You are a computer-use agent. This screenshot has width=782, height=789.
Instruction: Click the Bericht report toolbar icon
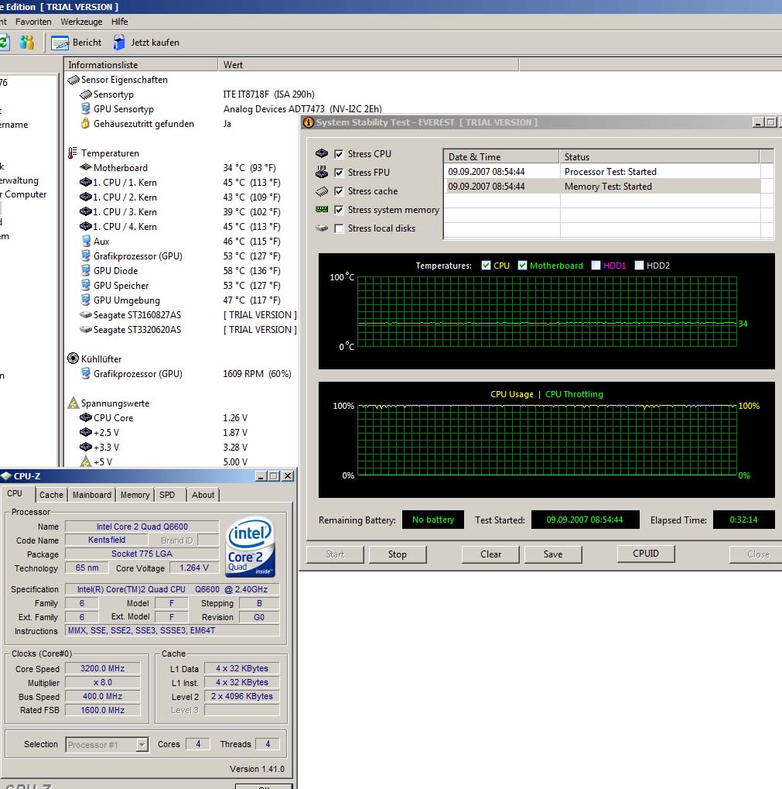click(x=60, y=43)
